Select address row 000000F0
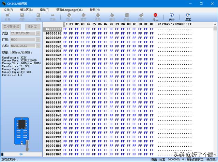Image resolution: width=218 pixels, height=162 pixels. click(53, 94)
